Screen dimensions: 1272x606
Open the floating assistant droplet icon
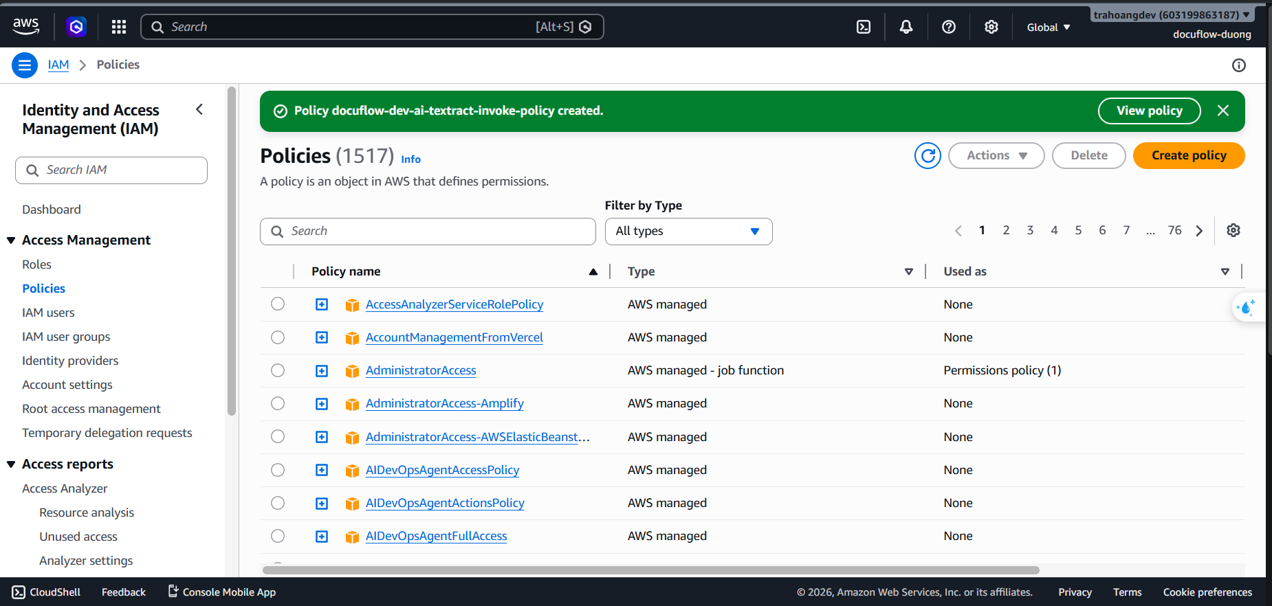click(1246, 307)
